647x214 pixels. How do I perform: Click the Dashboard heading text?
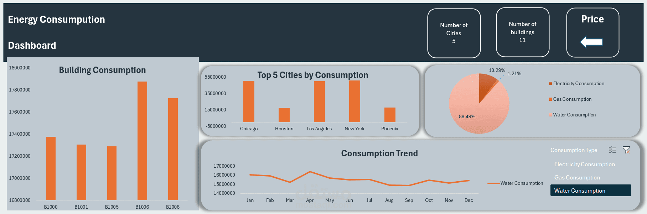tap(32, 45)
